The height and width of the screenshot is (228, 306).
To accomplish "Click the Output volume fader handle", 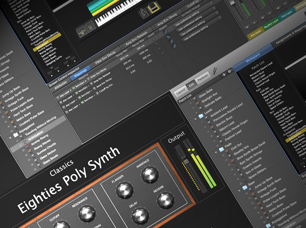I will tap(186, 161).
